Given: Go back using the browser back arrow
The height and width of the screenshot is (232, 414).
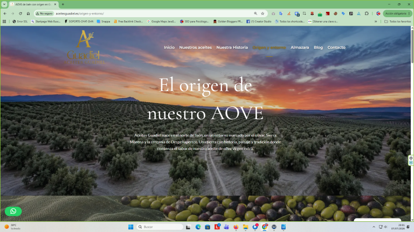Looking at the screenshot, I should click(5, 13).
